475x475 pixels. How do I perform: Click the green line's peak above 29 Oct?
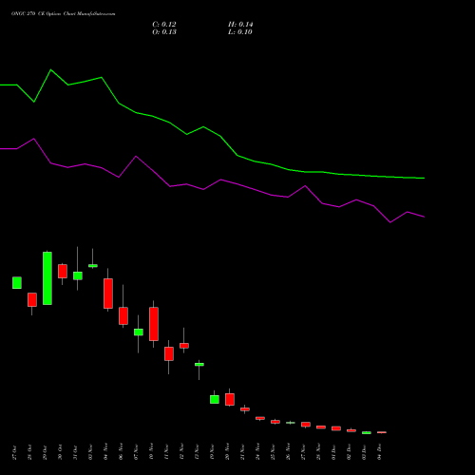[x=51, y=69]
